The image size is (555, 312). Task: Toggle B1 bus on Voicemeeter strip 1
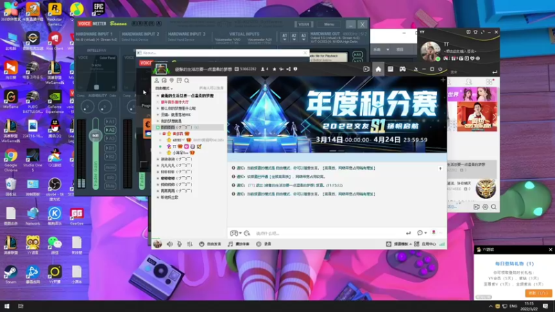pos(110,148)
